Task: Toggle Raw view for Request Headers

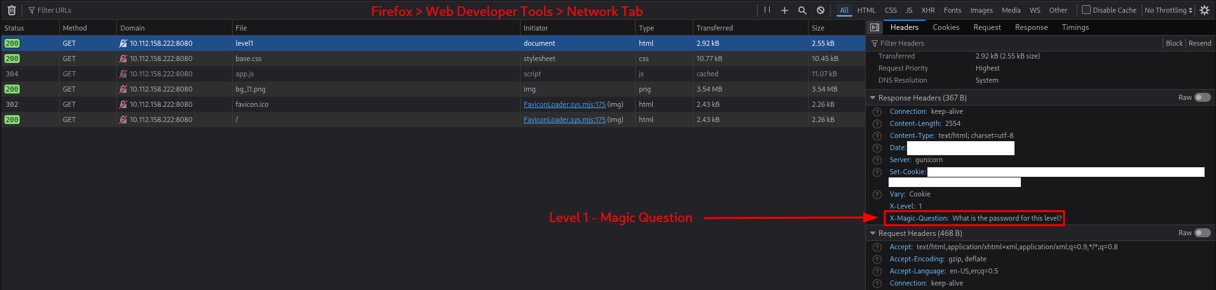Action: pos(1202,233)
